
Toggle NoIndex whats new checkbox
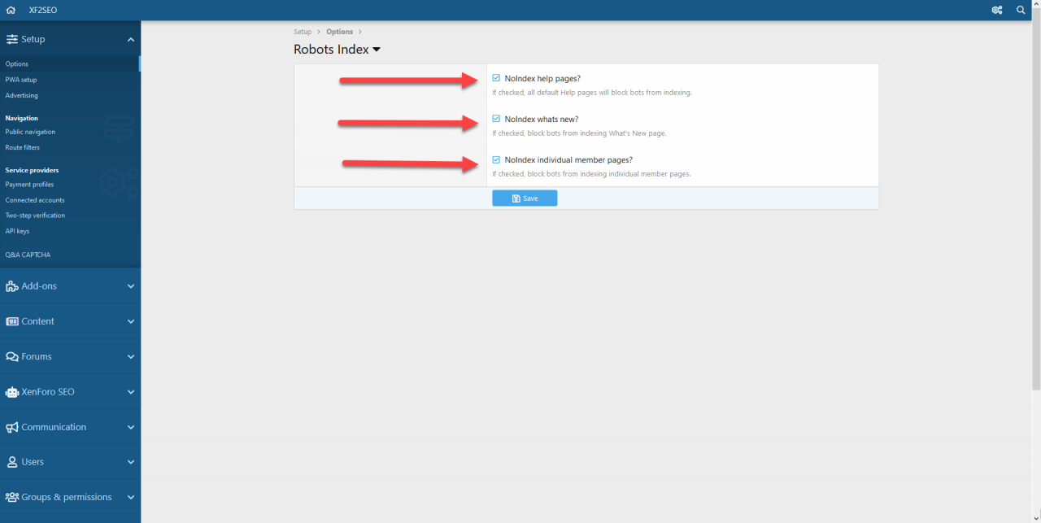496,119
